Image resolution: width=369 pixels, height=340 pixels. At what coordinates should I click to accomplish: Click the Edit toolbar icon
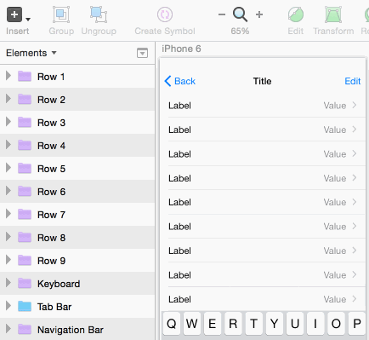[x=296, y=14]
